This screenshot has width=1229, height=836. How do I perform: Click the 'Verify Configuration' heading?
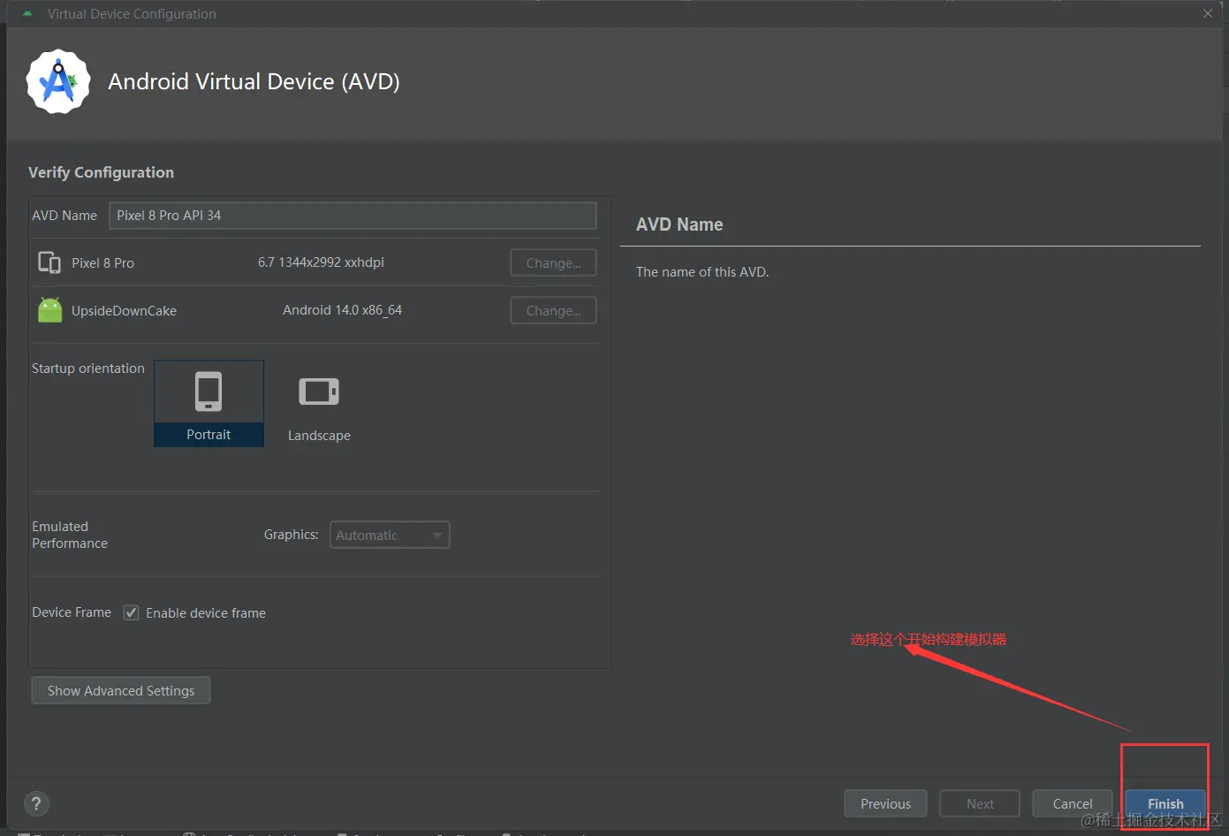click(101, 172)
